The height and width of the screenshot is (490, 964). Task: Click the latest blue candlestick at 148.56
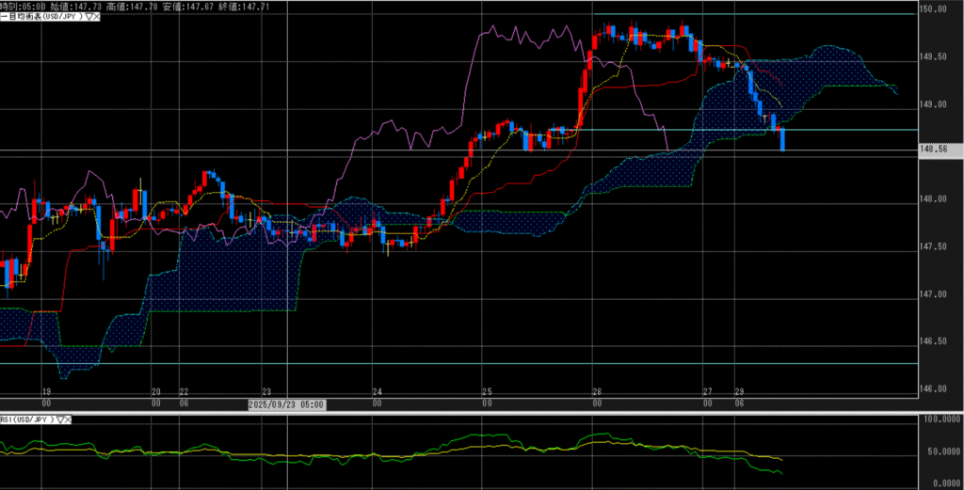[782, 140]
